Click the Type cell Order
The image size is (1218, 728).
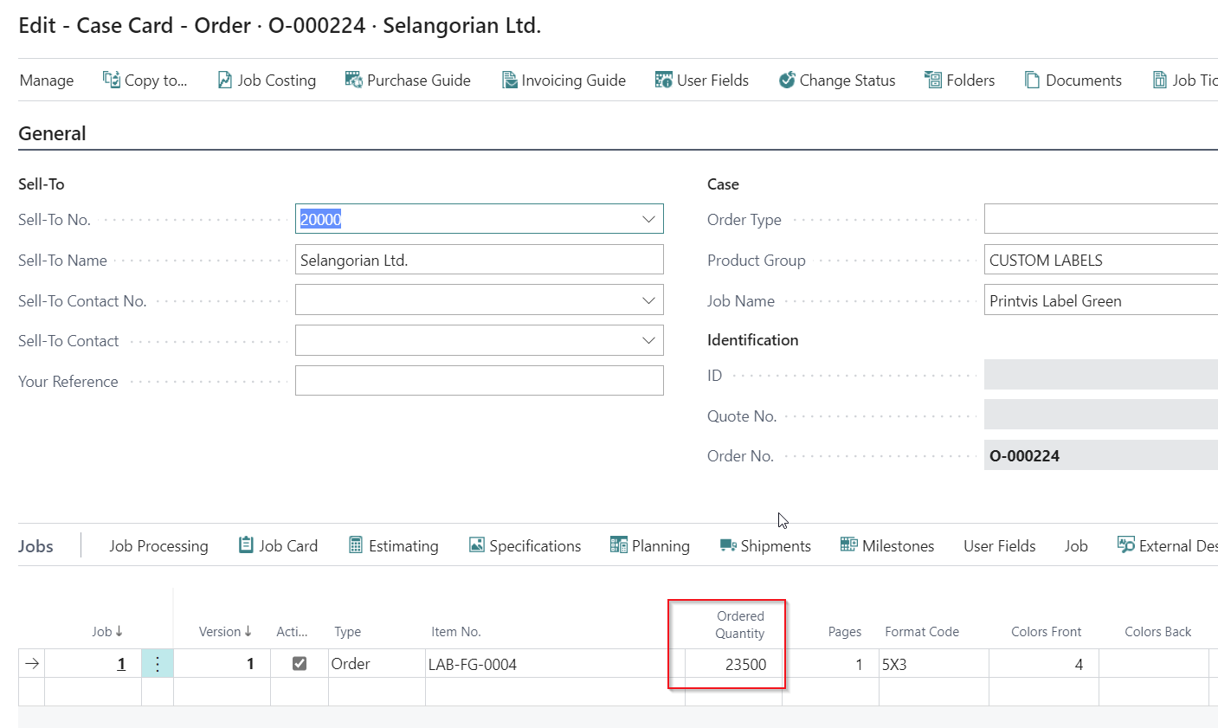click(x=377, y=664)
